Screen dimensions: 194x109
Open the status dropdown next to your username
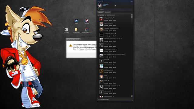pos(109,4)
